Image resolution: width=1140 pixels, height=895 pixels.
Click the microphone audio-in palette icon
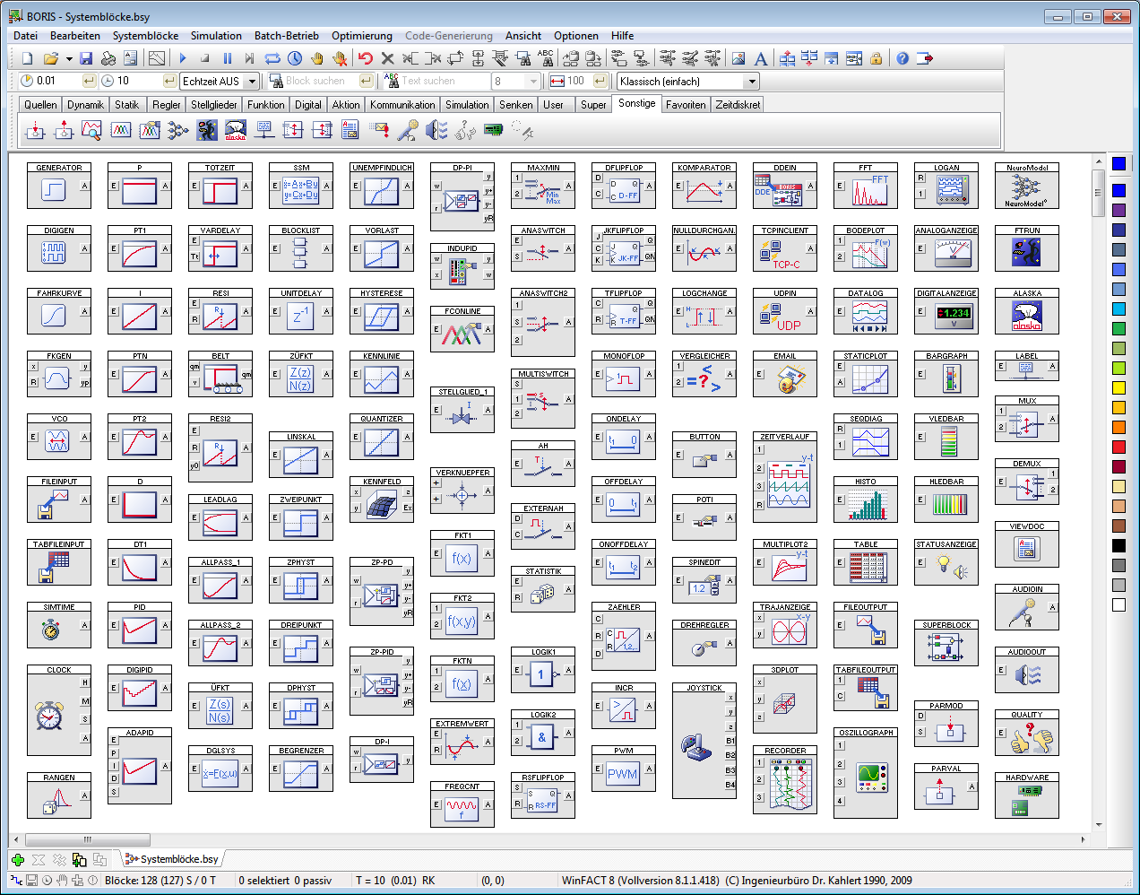point(408,131)
